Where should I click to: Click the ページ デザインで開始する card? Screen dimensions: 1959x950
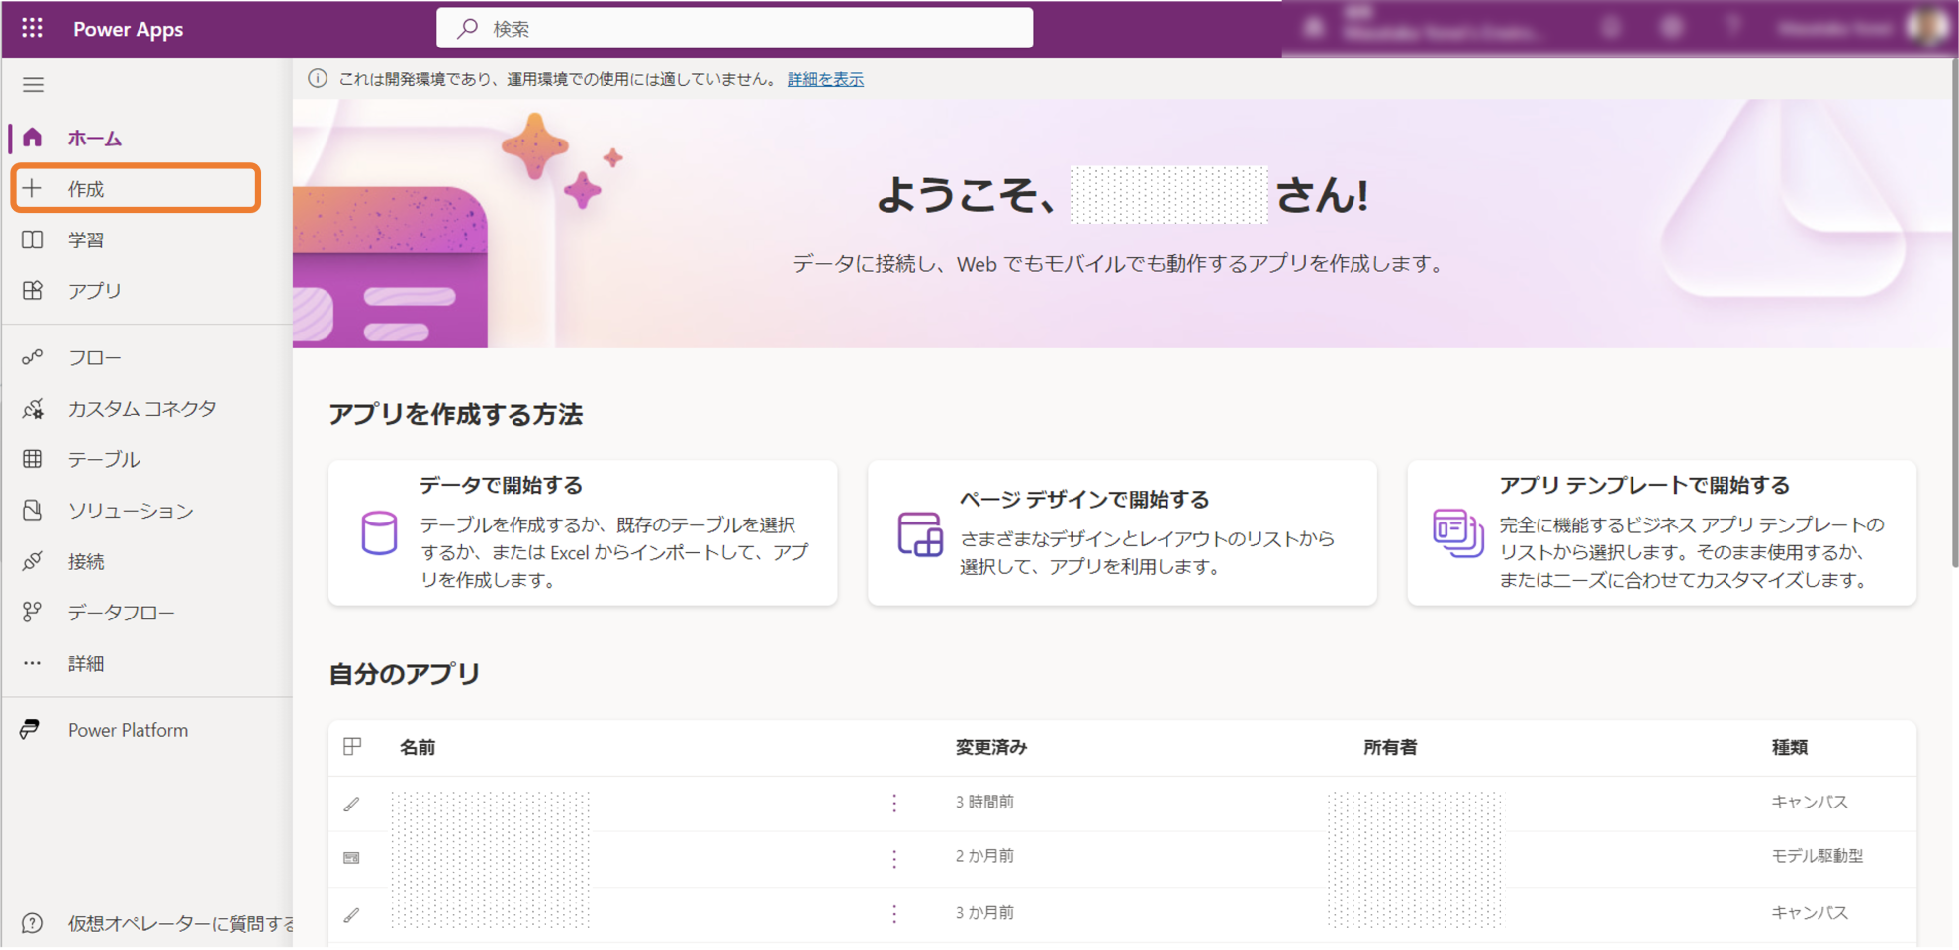[x=1122, y=532]
